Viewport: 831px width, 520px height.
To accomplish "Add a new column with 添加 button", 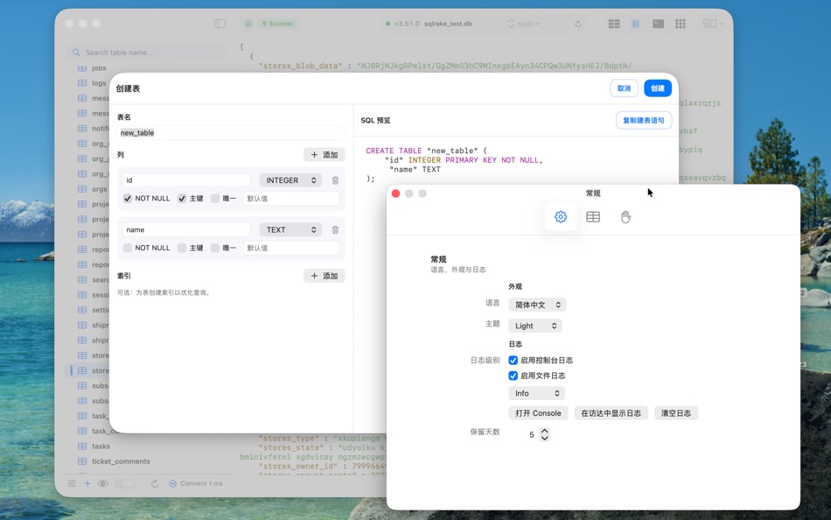I will point(324,155).
